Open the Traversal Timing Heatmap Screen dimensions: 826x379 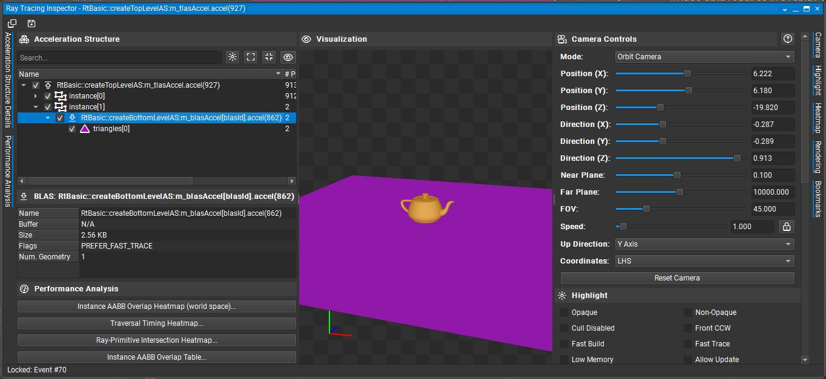tap(157, 323)
